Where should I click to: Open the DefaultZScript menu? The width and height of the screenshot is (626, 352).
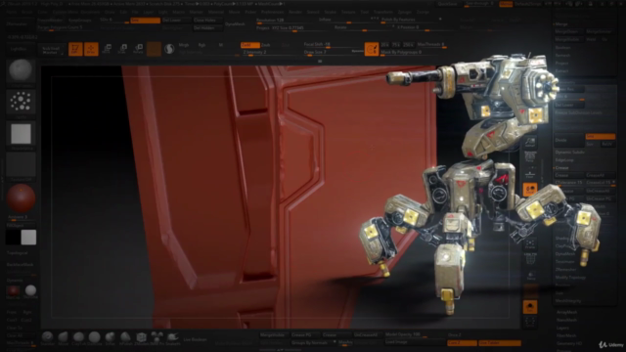528,4
